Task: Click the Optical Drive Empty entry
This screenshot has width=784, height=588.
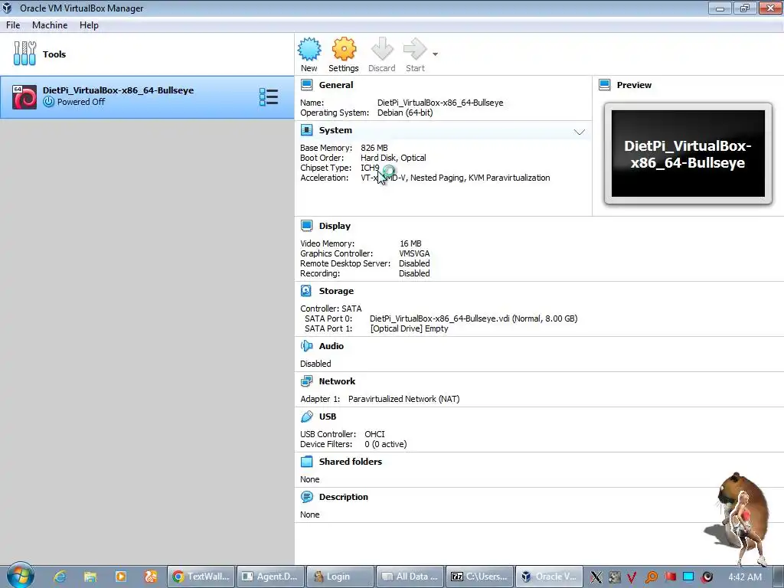Action: 409,328
